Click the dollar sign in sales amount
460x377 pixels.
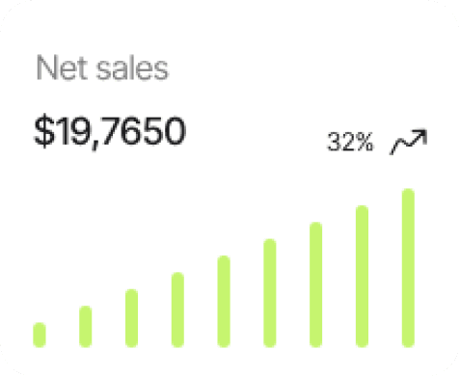44,131
